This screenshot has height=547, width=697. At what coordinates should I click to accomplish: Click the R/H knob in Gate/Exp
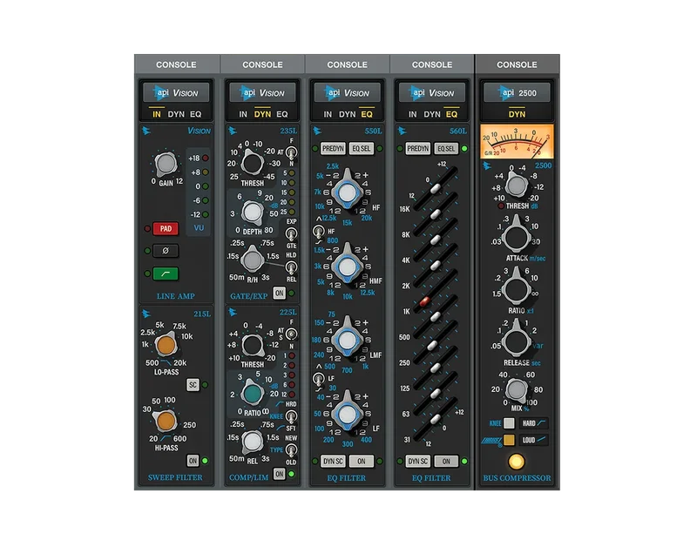click(x=253, y=260)
